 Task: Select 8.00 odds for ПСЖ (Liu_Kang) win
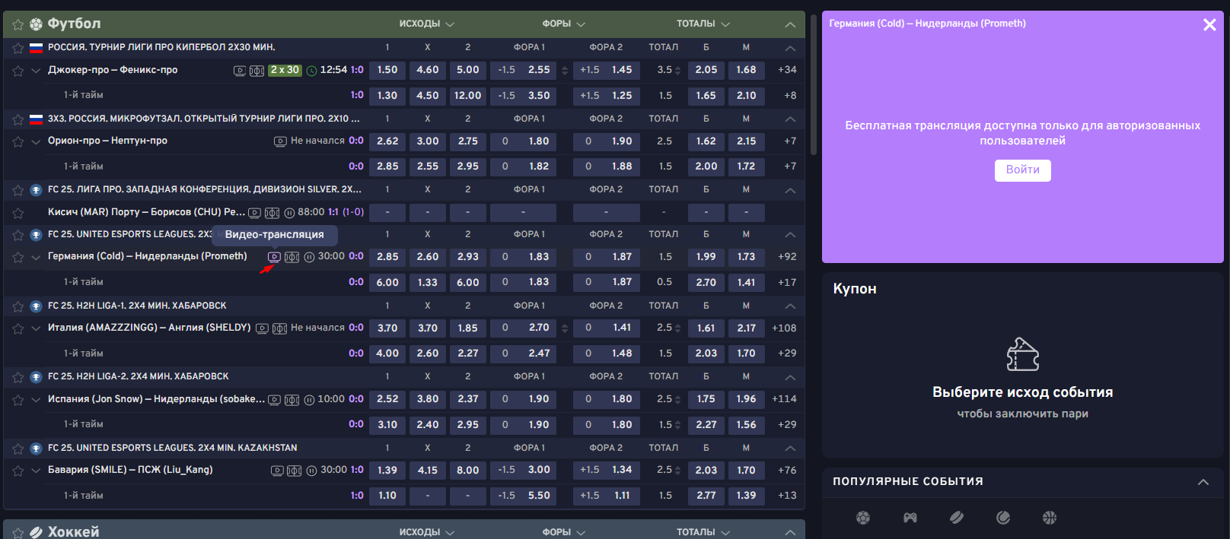467,470
